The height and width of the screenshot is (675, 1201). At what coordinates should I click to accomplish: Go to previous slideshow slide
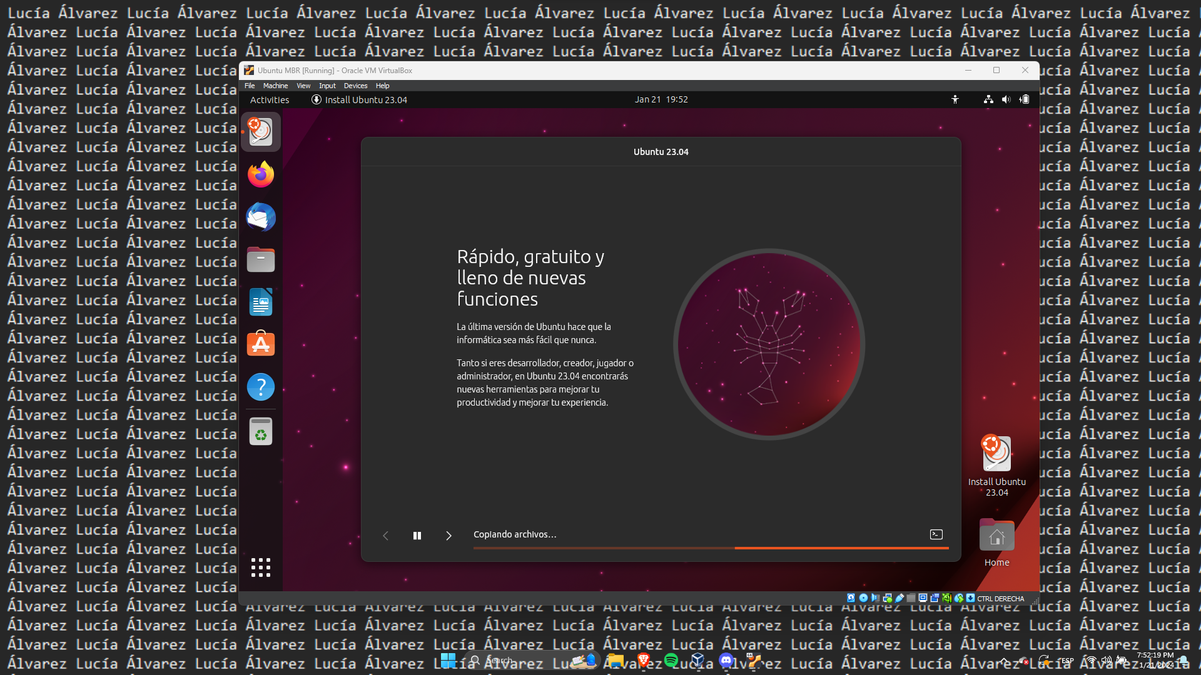(x=386, y=536)
